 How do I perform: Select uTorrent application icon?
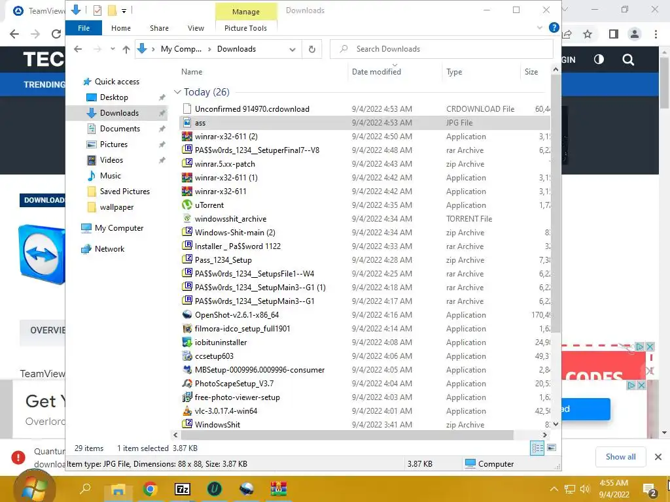186,205
